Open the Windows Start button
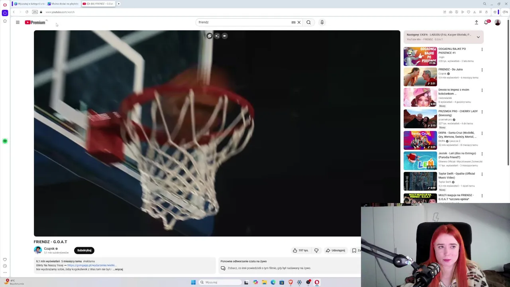The height and width of the screenshot is (287, 510). 193,282
